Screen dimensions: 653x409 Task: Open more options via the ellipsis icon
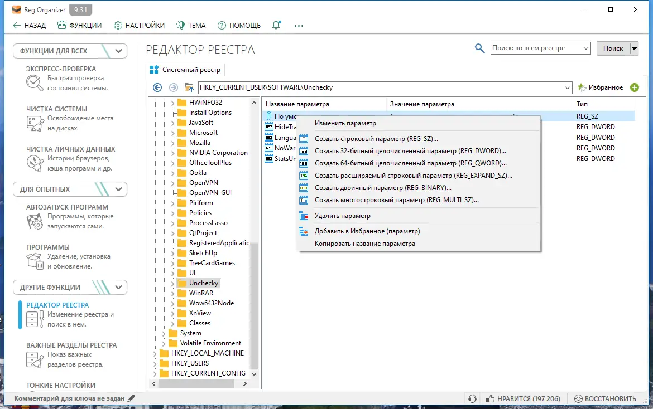point(299,26)
